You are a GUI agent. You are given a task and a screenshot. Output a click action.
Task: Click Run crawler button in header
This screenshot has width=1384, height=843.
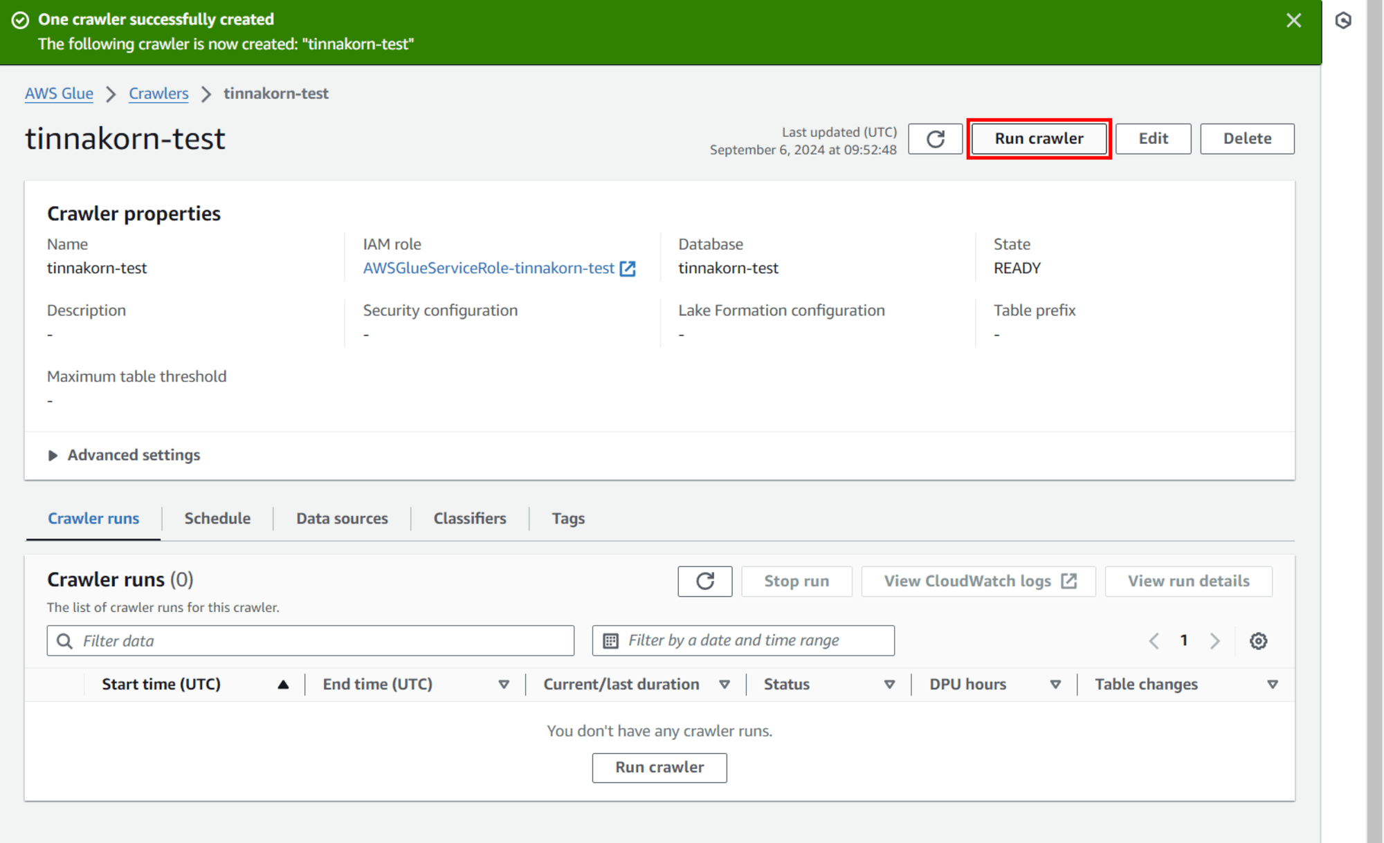click(x=1039, y=138)
